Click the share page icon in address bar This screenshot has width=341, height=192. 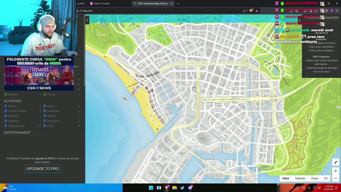[x=244, y=11]
